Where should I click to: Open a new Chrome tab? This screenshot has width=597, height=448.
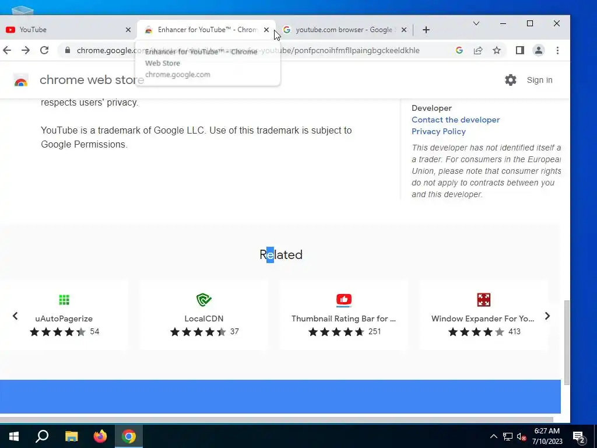tap(426, 30)
